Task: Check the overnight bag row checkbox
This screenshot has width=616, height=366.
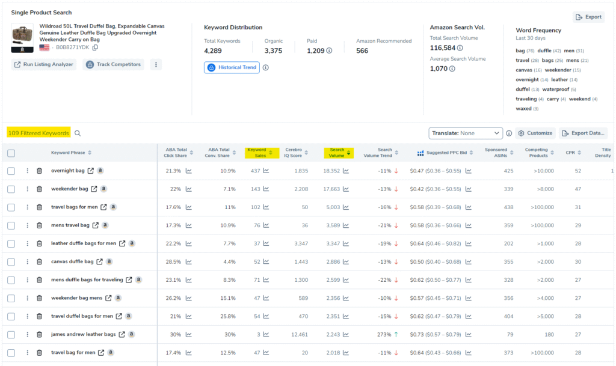Action: 11,171
